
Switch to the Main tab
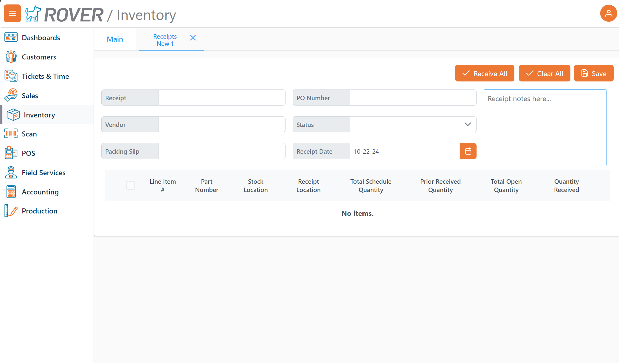click(115, 39)
